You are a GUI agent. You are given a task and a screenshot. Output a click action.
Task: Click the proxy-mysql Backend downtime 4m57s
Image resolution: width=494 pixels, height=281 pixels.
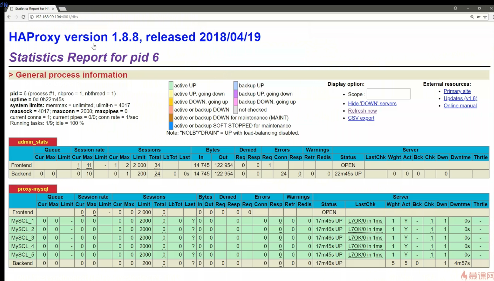(462, 263)
